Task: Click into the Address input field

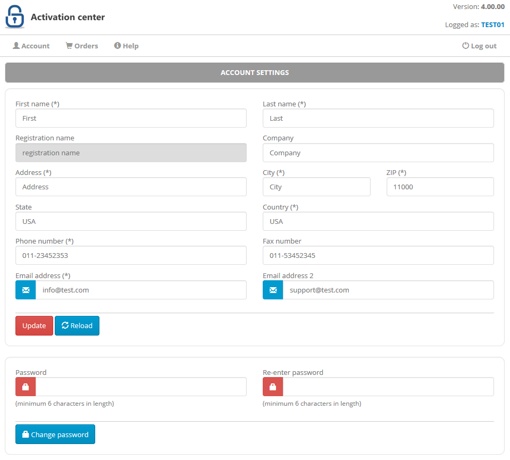Action: [x=131, y=187]
